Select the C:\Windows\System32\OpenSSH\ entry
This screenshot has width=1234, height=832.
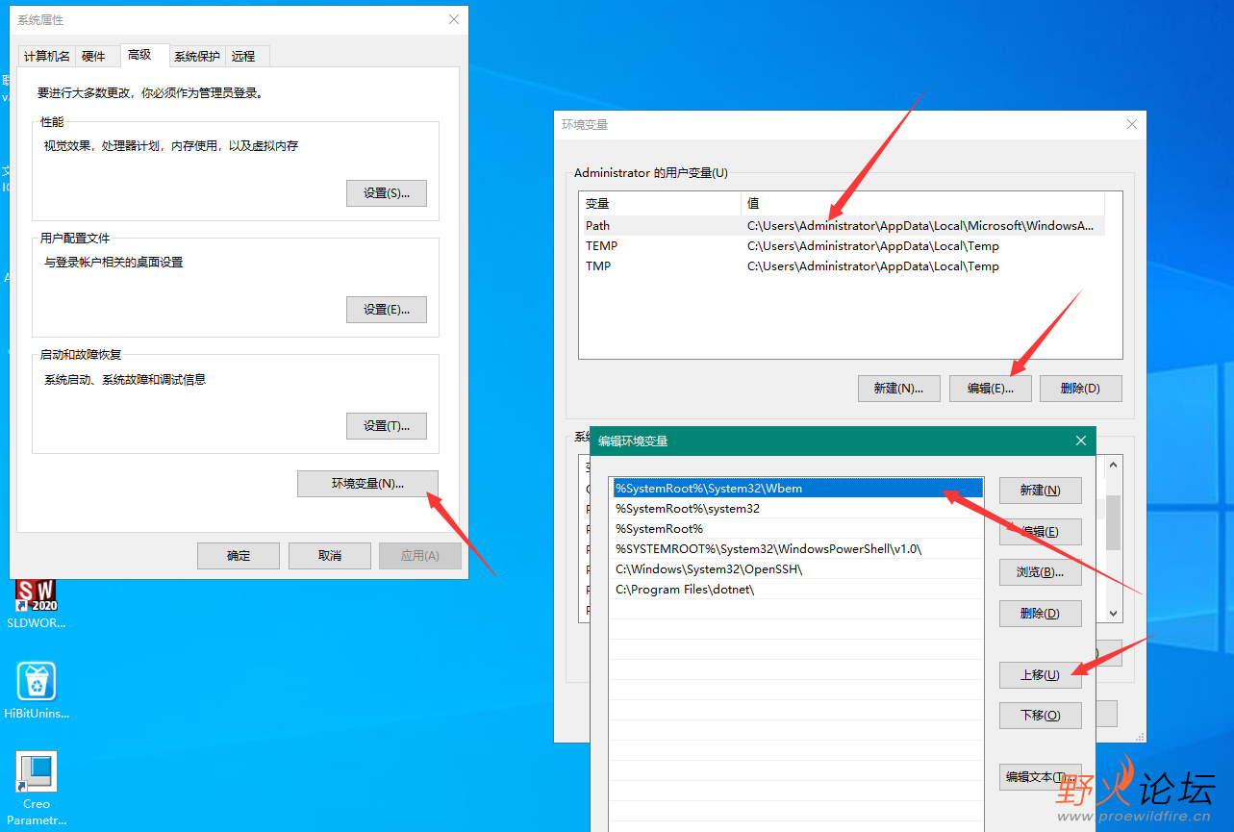796,569
